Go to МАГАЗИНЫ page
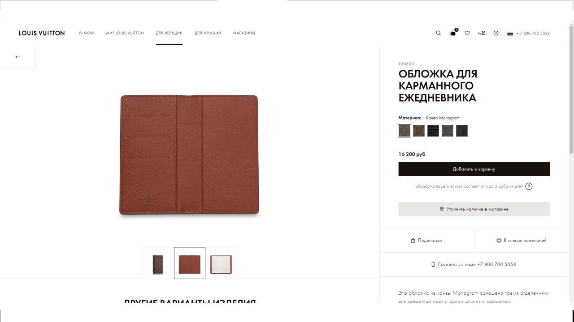This screenshot has height=322, width=574. [244, 33]
